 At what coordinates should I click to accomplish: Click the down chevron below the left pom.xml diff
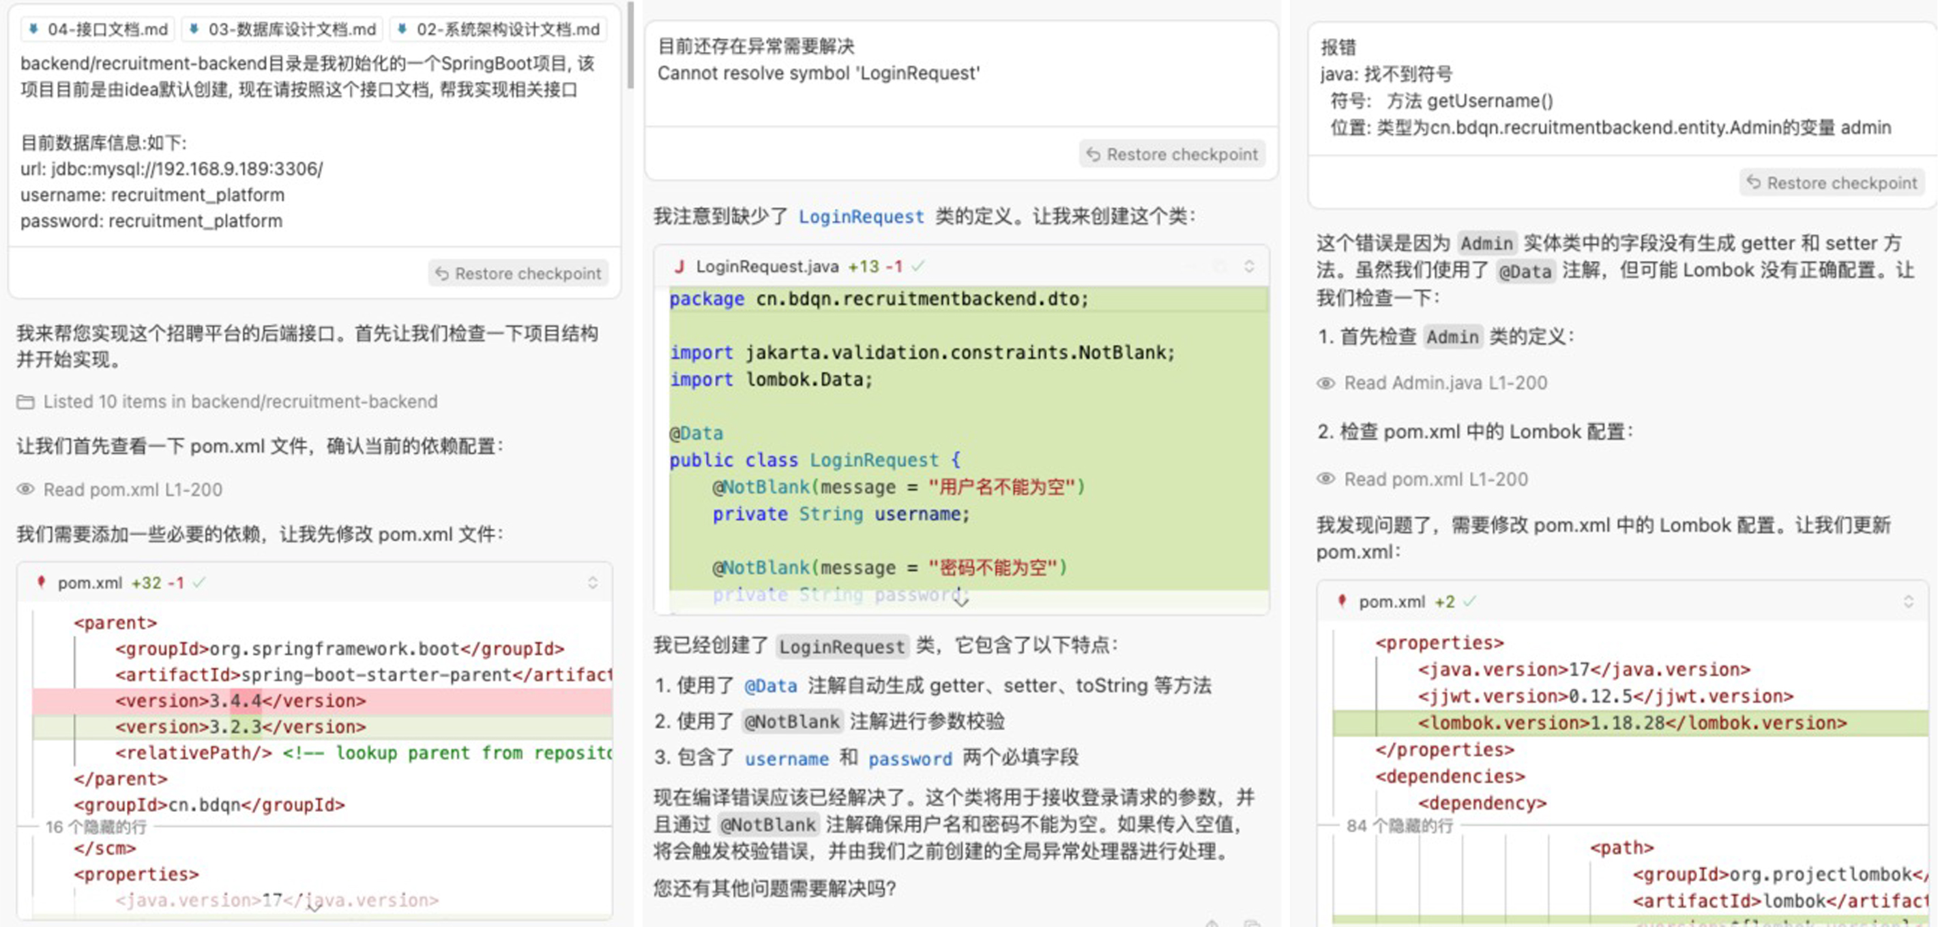[314, 907]
